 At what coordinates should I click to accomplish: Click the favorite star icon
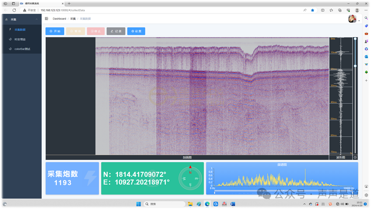[x=313, y=10]
